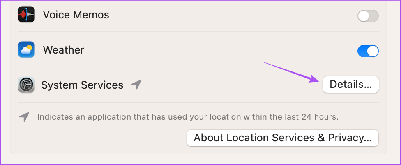Screen dimensions: 401x165
Task: Open System Services Details
Action: 350,85
